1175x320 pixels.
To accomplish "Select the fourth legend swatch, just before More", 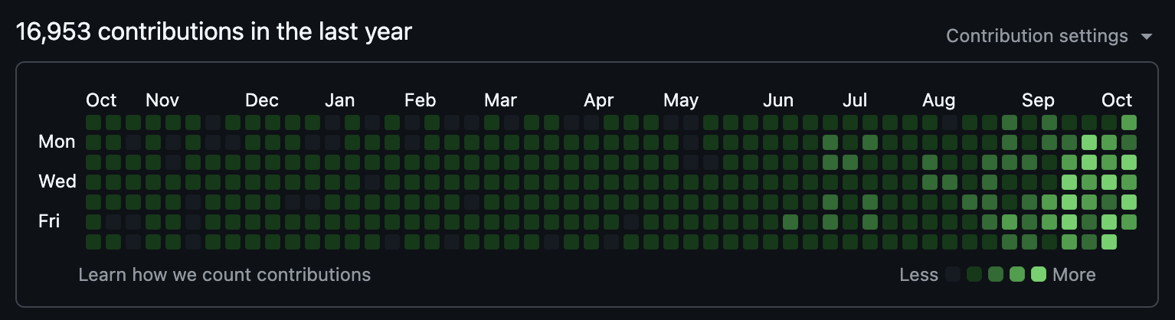I will pyautogui.click(x=1017, y=275).
